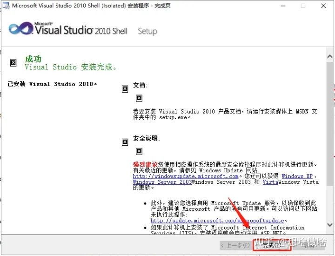Open the Windows XP update link
Viewport: 335px width, 256px height.
click(x=297, y=176)
